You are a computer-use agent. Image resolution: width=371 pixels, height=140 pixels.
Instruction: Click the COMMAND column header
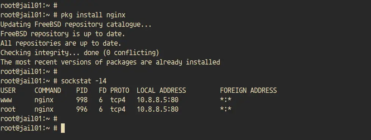[x=48, y=91]
